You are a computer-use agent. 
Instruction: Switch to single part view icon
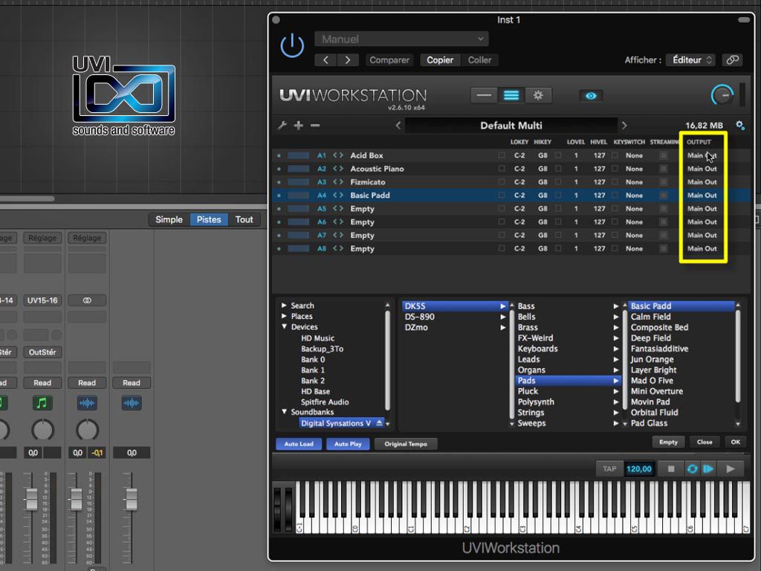tap(483, 95)
